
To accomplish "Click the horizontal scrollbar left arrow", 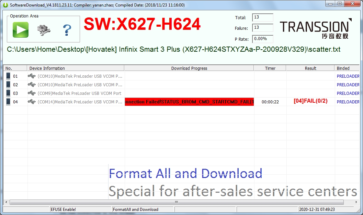I will click(6, 202).
